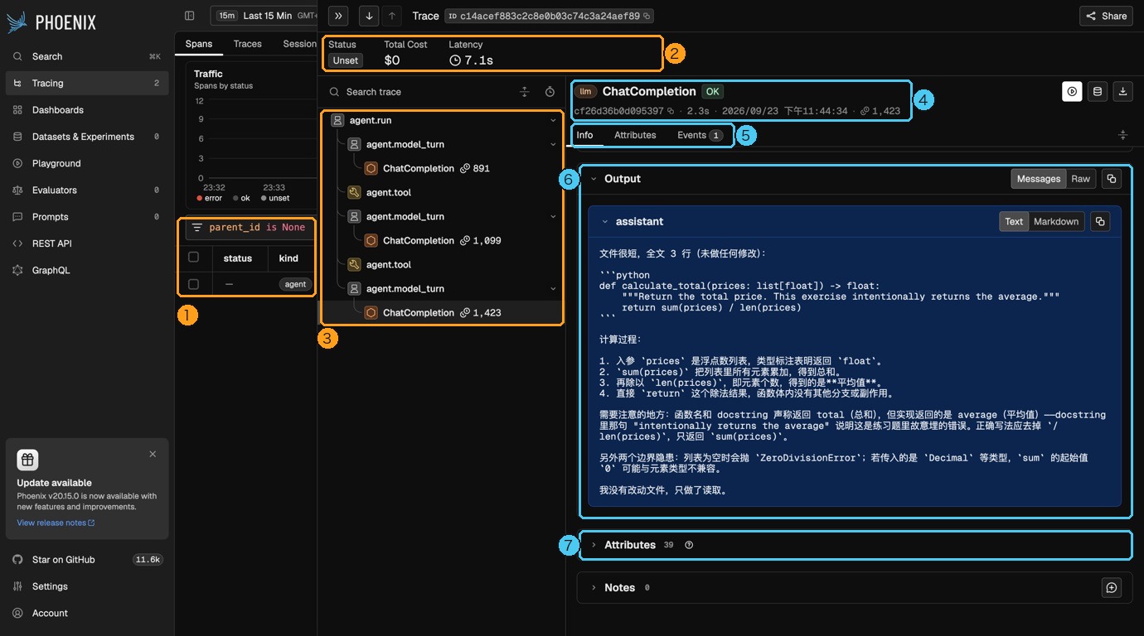Dismiss the Update available notice

coord(153,454)
